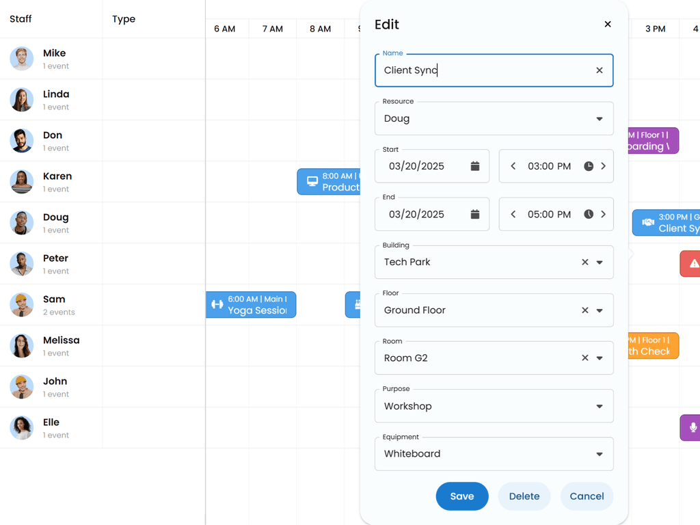Save the Client Sync edits
This screenshot has height=525, width=700.
461,496
